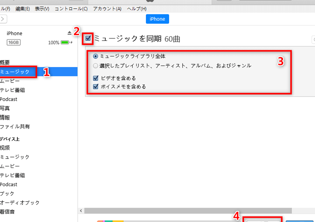This screenshot has width=315, height=222.
Task: Select ファイル共有 in the sidebar
Action: click(x=15, y=127)
